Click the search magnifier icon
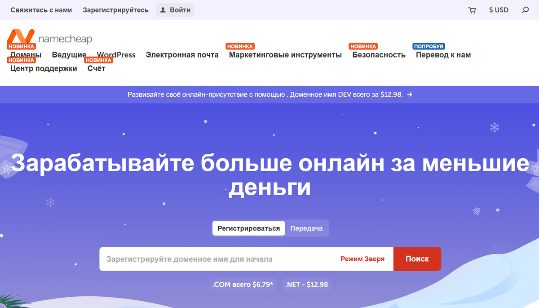 click(525, 10)
